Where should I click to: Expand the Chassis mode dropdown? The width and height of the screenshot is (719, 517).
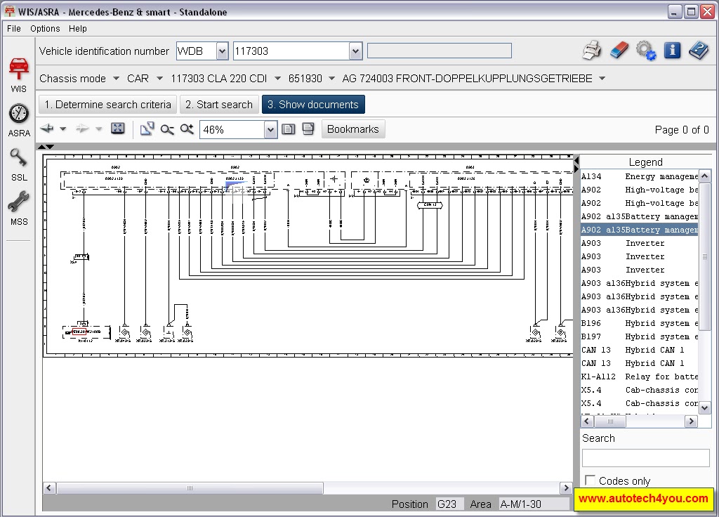pyautogui.click(x=116, y=79)
